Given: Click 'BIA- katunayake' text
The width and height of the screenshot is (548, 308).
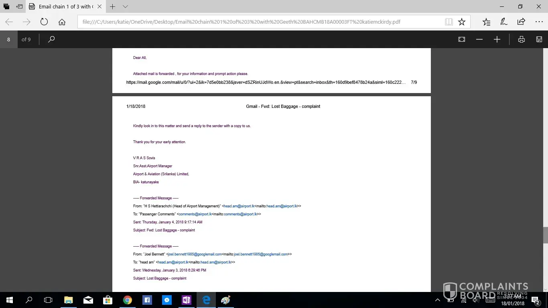Looking at the screenshot, I should [x=146, y=182].
